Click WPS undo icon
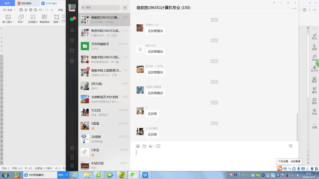Screen dimensions: 319x179 [40, 10]
